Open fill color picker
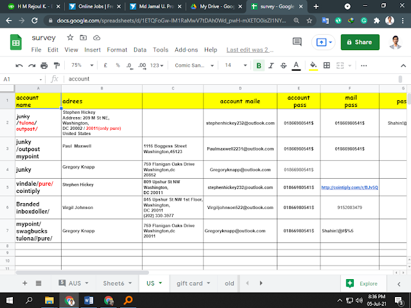The height and width of the screenshot is (308, 411). tap(313, 66)
